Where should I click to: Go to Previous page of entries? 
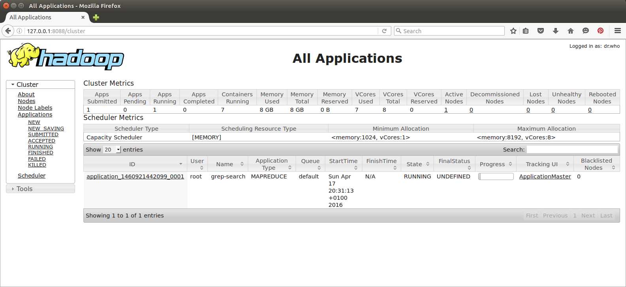pyautogui.click(x=555, y=216)
